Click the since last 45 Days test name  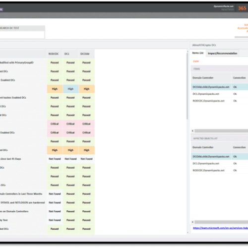[10, 159]
